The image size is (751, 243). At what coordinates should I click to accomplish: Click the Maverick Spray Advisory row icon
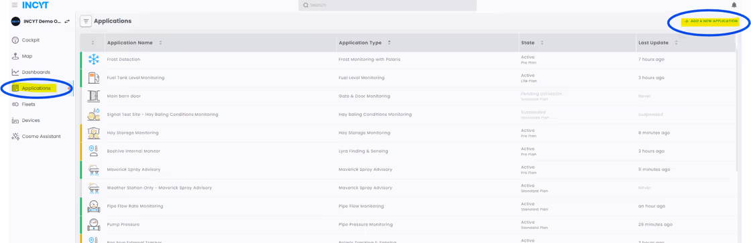click(x=93, y=169)
